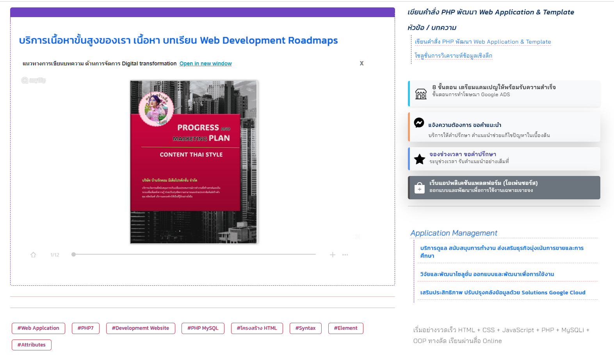
Task: Click the AnyFlip logo watermark
Action: pyautogui.click(x=34, y=81)
